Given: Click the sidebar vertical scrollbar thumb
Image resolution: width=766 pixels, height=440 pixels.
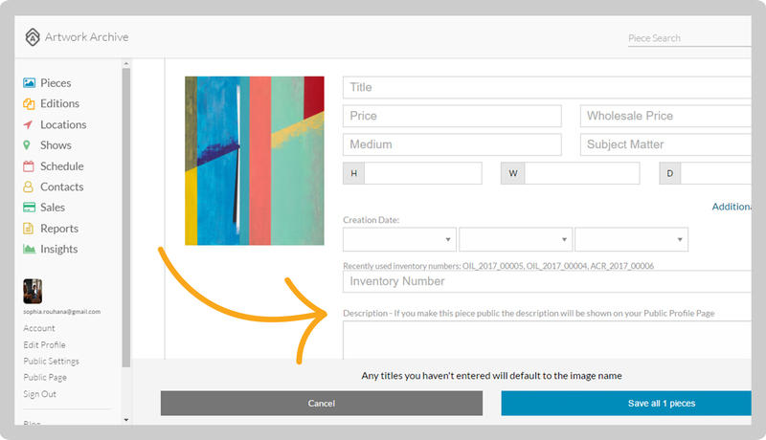Looking at the screenshot, I should [x=126, y=217].
